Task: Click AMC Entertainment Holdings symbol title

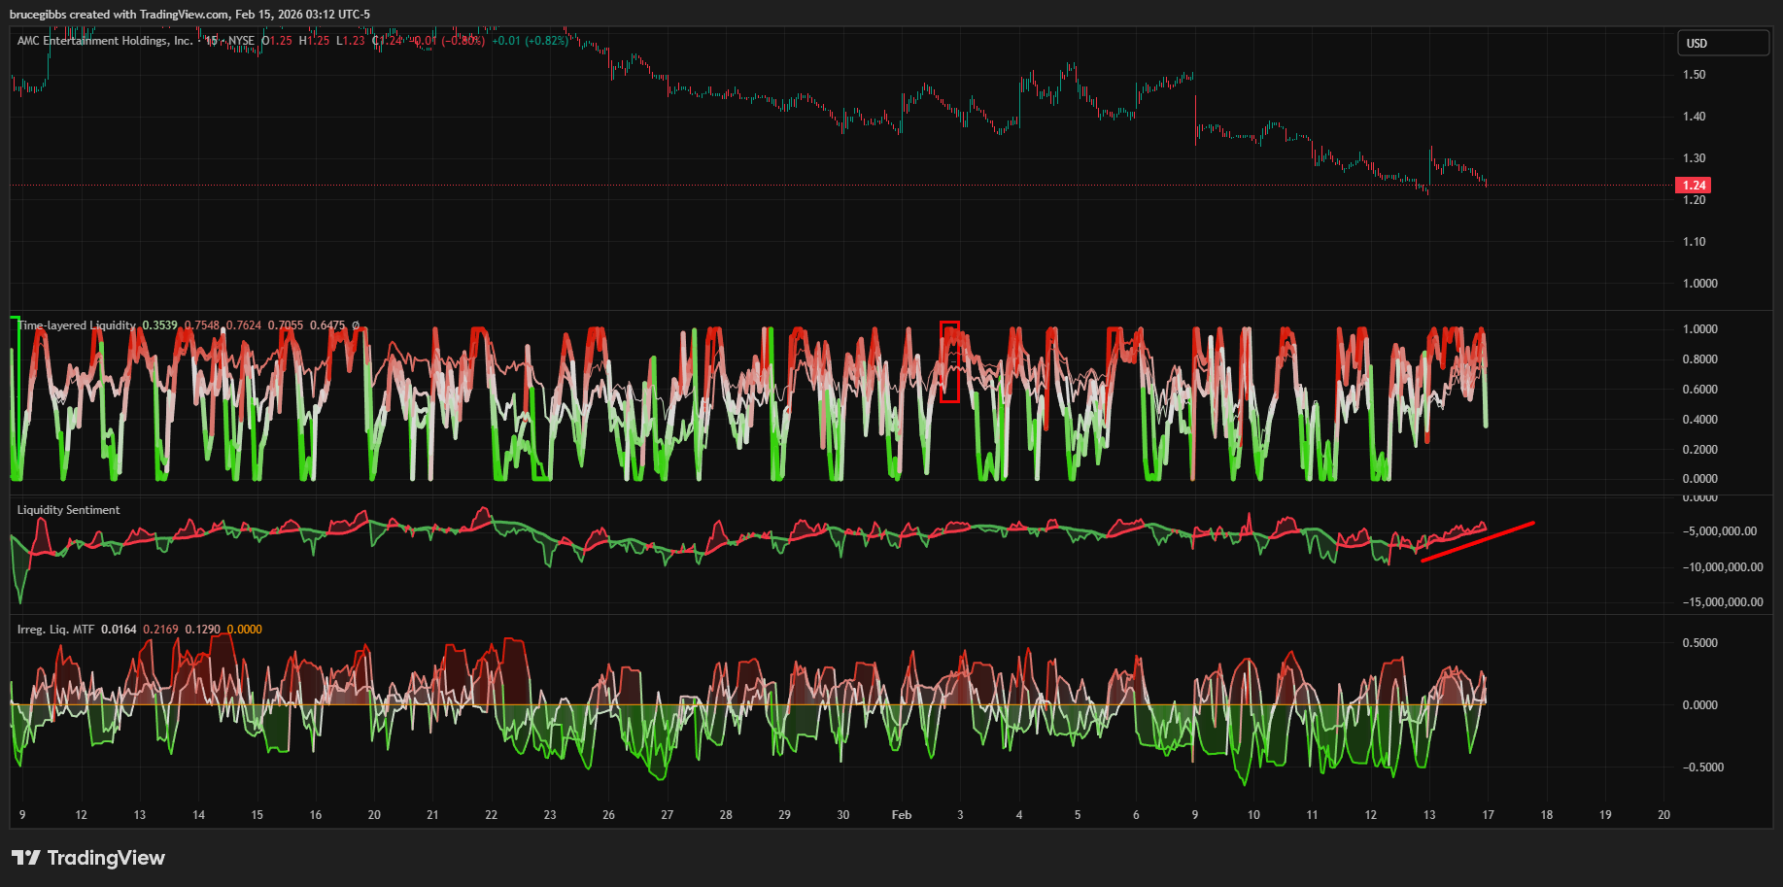Action: (104, 41)
